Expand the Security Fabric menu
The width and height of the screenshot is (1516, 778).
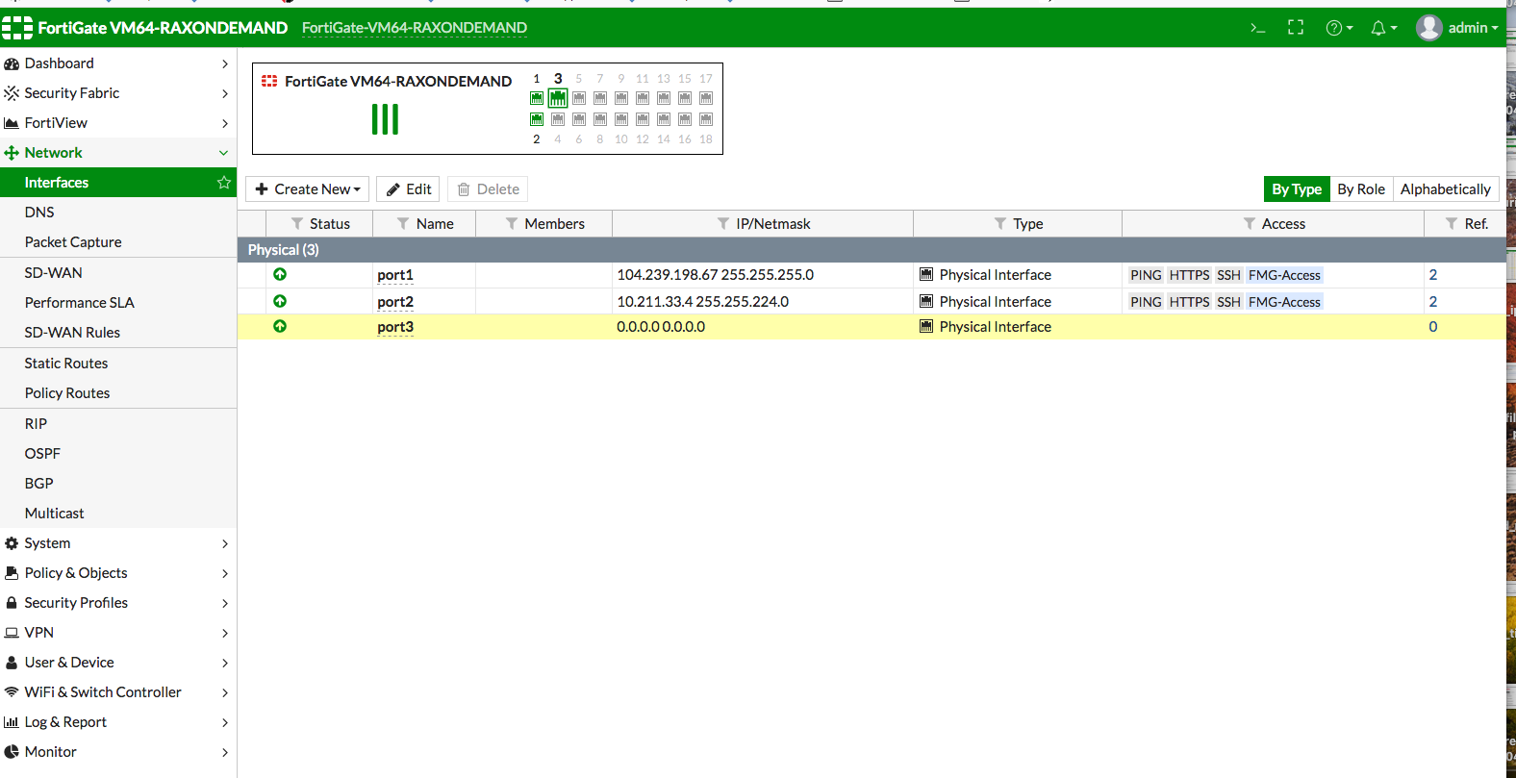pos(225,93)
